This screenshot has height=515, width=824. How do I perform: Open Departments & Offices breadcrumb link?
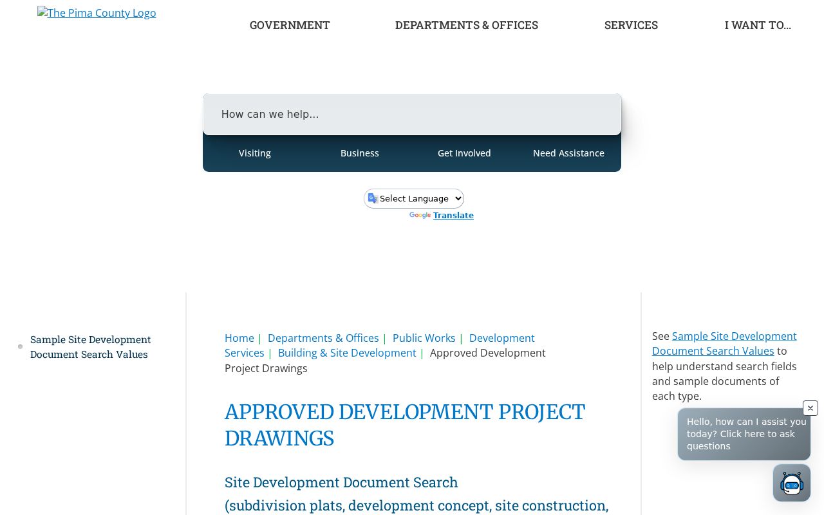click(323, 338)
